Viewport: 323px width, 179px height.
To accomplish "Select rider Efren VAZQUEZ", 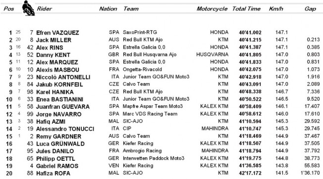I will pyautogui.click(x=57, y=33).
